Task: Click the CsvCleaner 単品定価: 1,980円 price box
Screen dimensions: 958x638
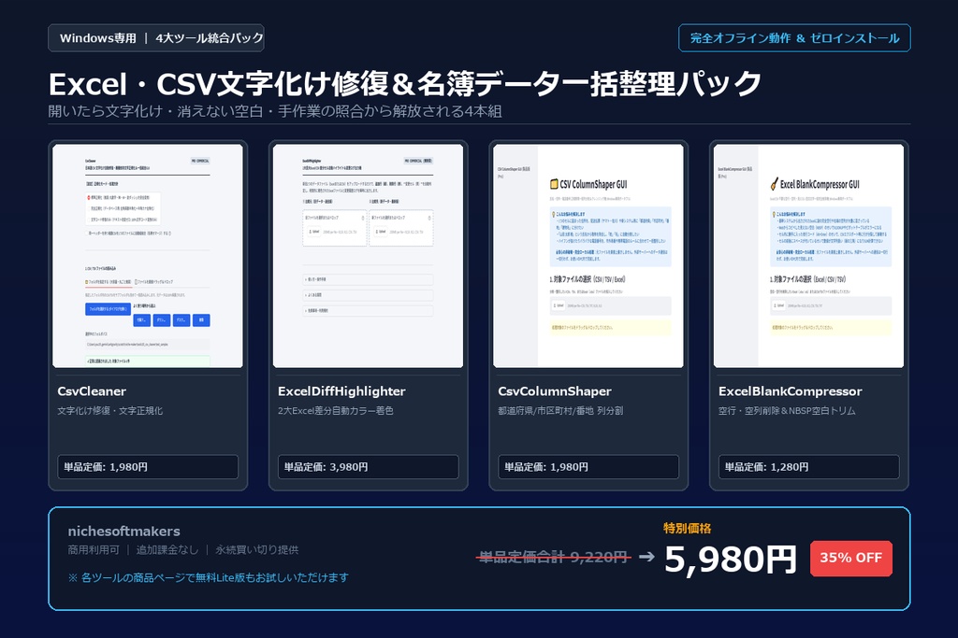Action: pos(147,467)
